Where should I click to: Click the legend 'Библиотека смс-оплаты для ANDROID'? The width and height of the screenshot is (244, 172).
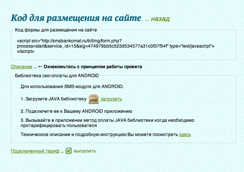point(57,76)
